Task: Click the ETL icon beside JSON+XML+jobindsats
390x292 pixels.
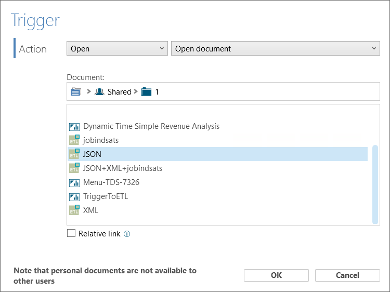Action: tap(74, 168)
